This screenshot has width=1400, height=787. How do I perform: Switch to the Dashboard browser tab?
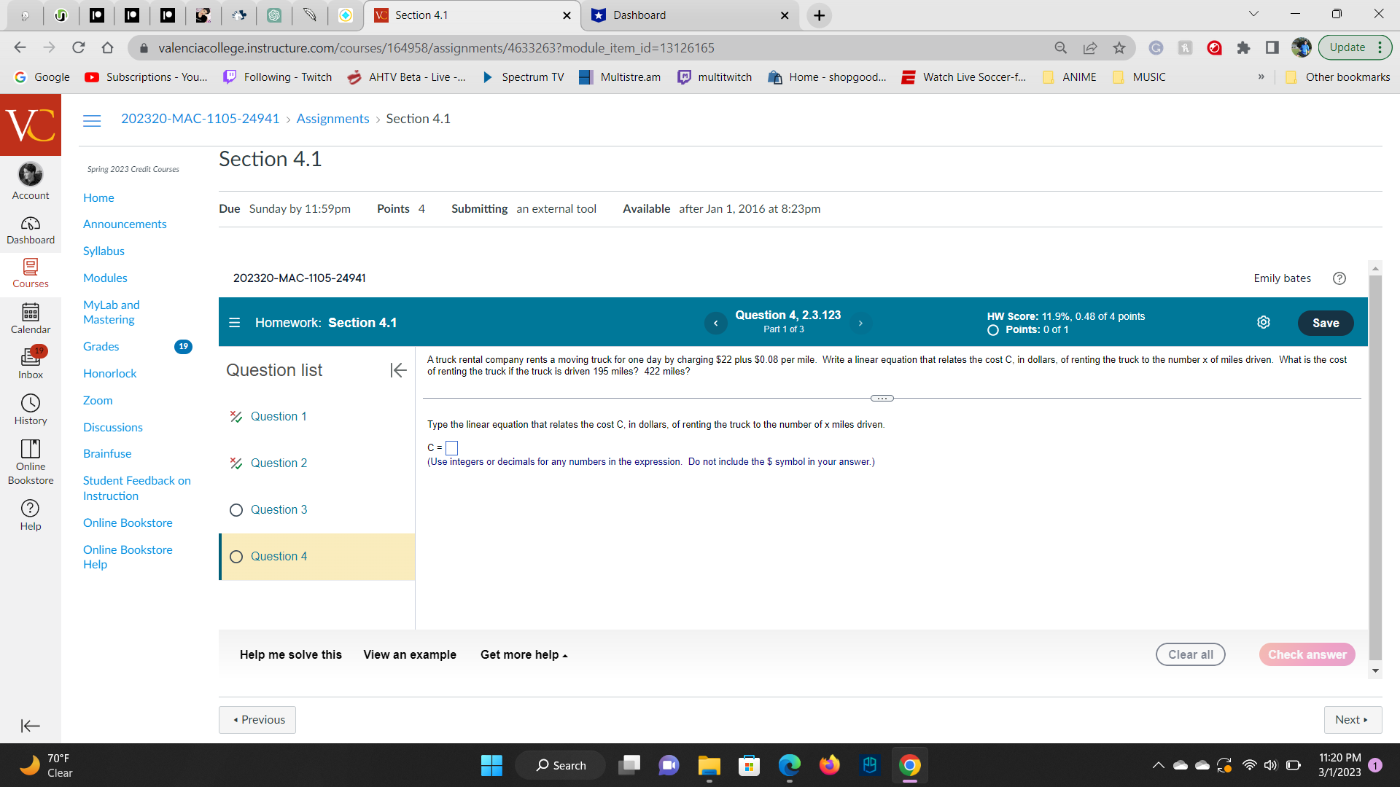(x=642, y=15)
